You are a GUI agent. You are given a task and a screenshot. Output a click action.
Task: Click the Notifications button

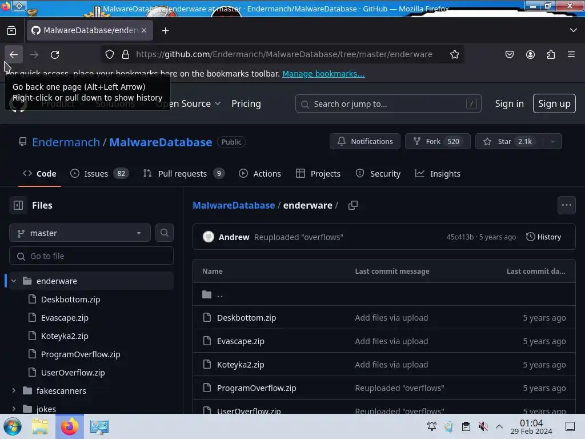tap(365, 142)
